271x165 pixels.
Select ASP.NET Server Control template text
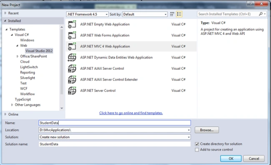[98, 91]
